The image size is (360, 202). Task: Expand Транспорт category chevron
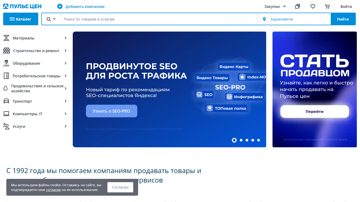point(66,101)
